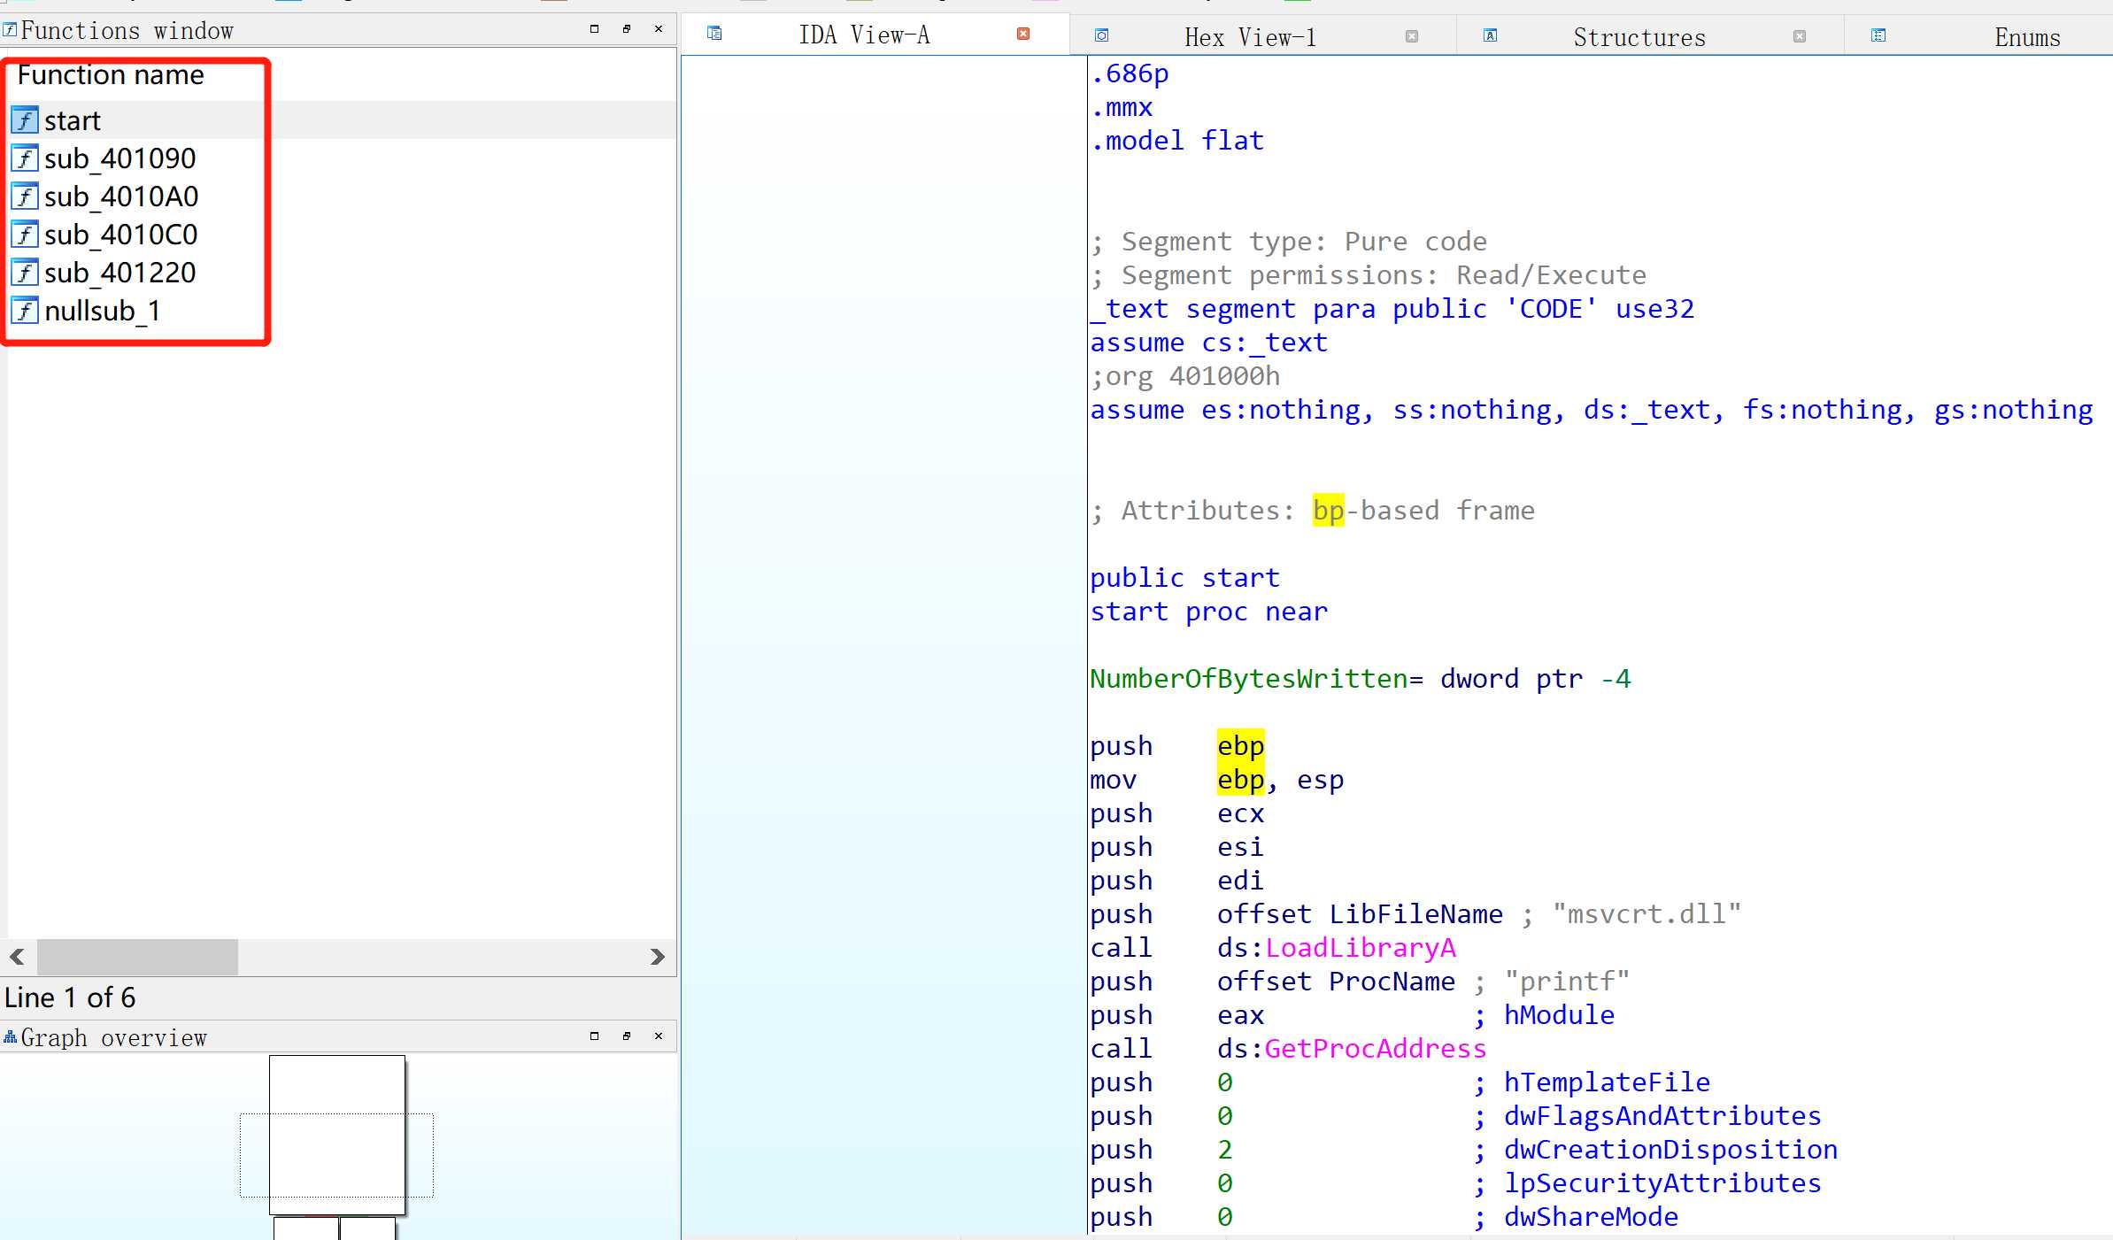Select start in the functions list

tap(73, 120)
